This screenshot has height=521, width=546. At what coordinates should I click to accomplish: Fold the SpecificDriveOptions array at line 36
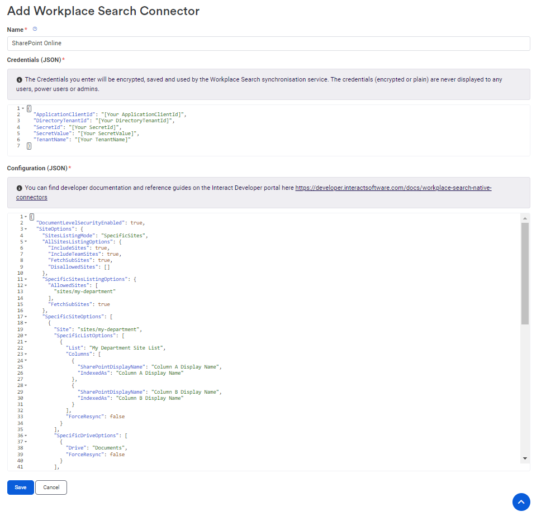pyautogui.click(x=26, y=436)
